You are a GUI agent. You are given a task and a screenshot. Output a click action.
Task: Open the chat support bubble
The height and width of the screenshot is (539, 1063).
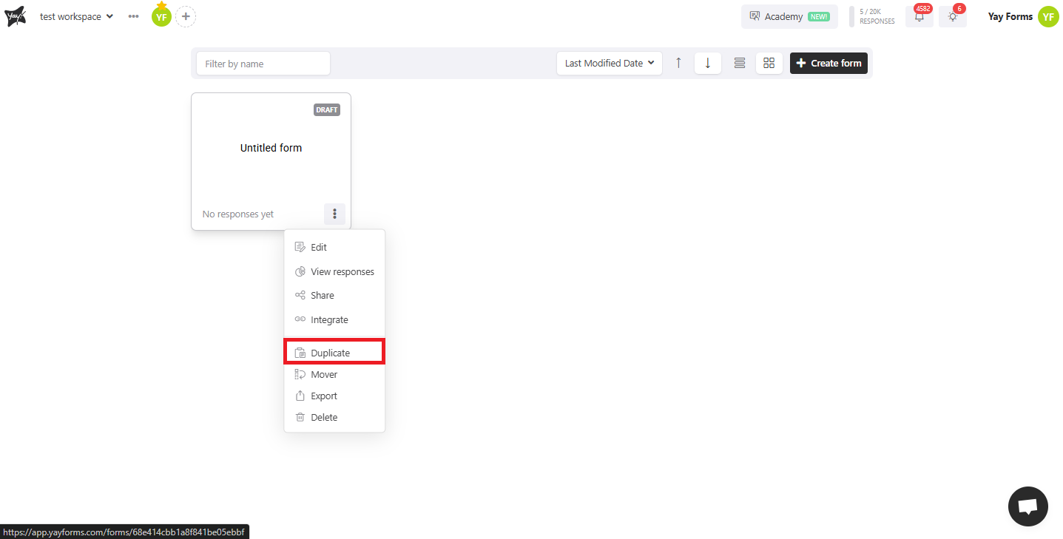(x=1027, y=506)
